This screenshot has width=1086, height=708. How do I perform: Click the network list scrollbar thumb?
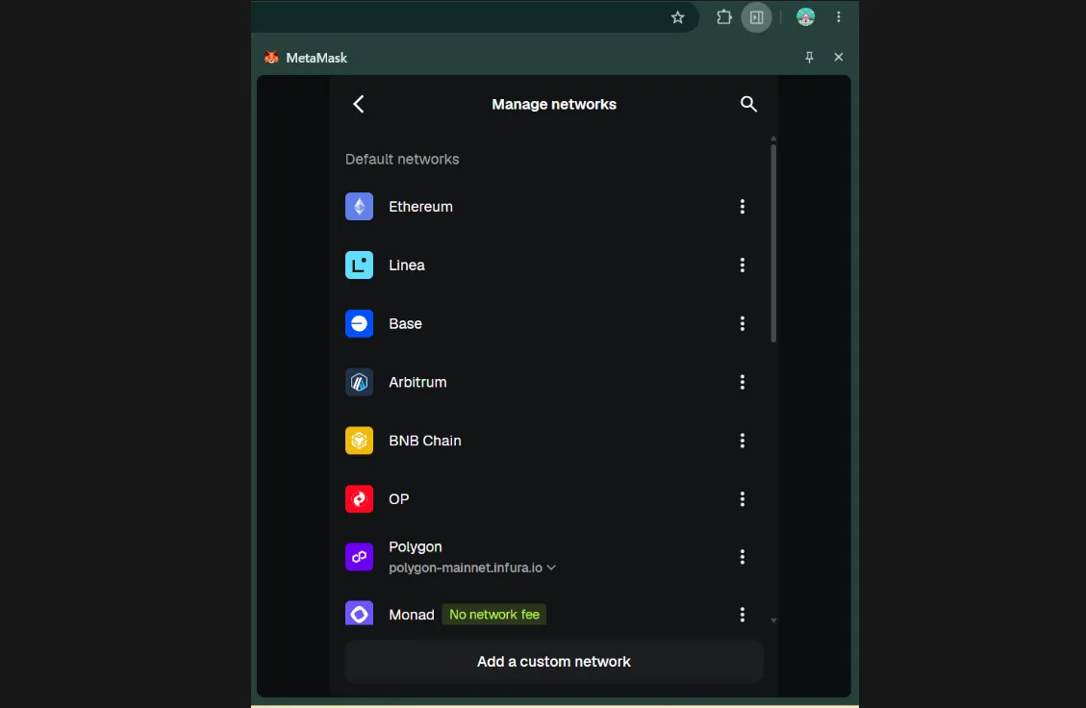[x=773, y=243]
